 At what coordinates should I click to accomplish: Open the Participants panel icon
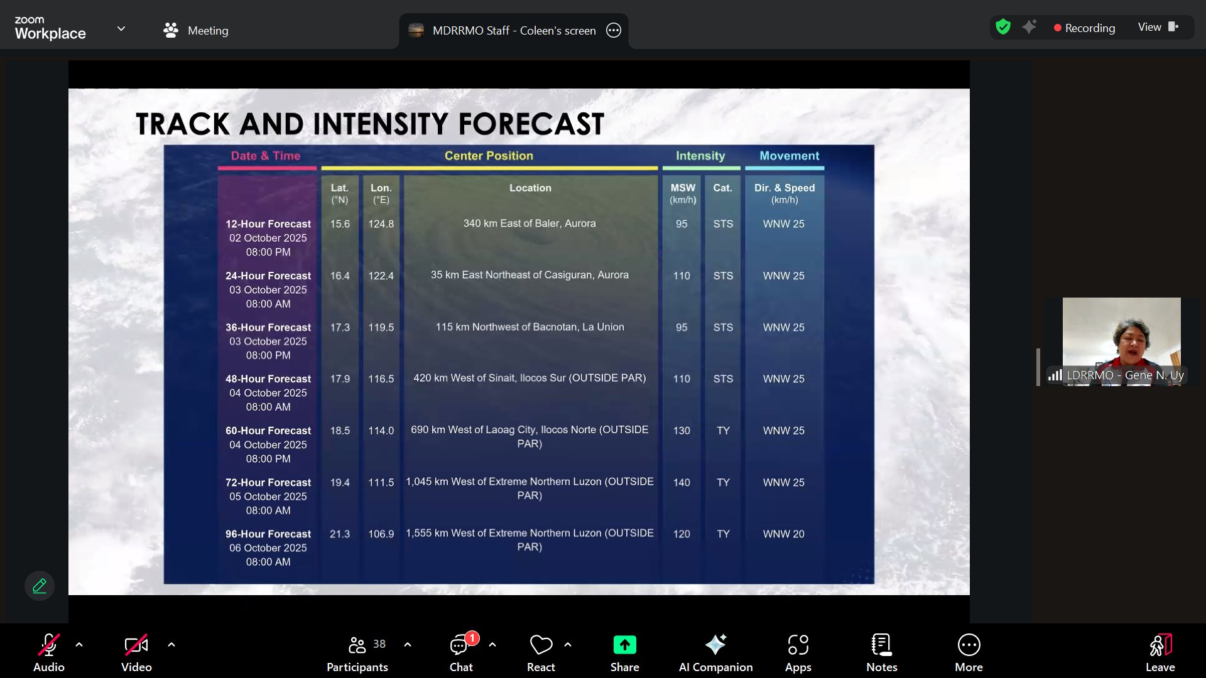pyautogui.click(x=357, y=645)
